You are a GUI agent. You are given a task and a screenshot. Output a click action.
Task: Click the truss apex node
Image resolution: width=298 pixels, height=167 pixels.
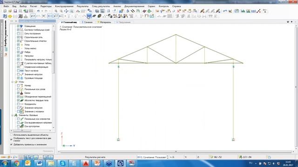176,35
